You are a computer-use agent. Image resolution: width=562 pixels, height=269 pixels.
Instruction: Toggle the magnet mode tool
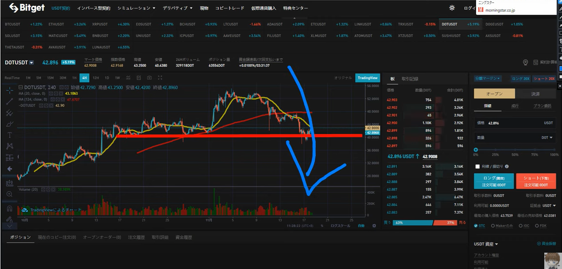tap(10, 208)
